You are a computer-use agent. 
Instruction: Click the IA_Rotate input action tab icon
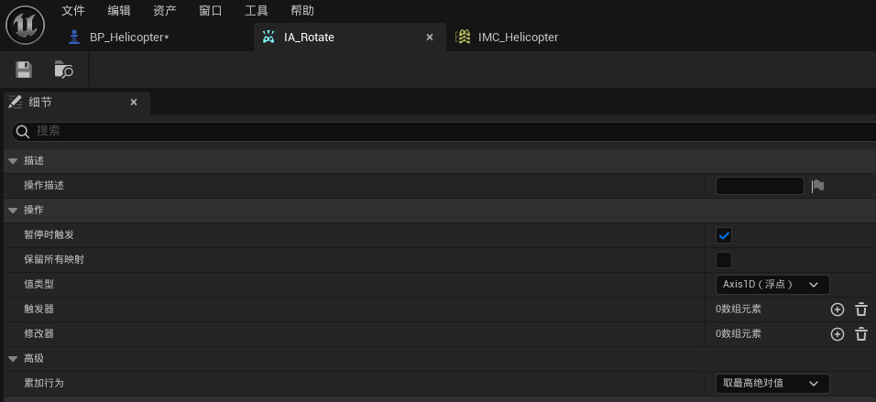tap(268, 38)
